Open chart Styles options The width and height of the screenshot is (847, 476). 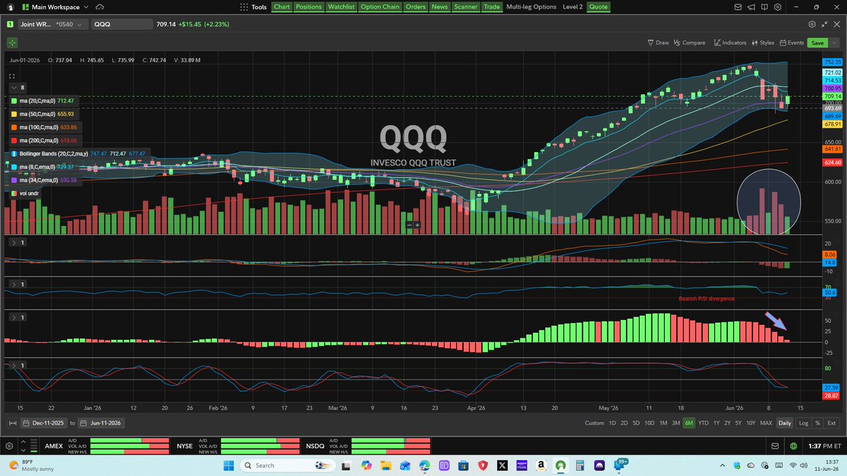coord(763,42)
